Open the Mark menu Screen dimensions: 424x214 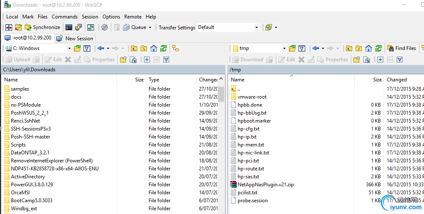click(28, 17)
